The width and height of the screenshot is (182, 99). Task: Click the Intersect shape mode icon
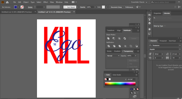[x=119, y=38]
